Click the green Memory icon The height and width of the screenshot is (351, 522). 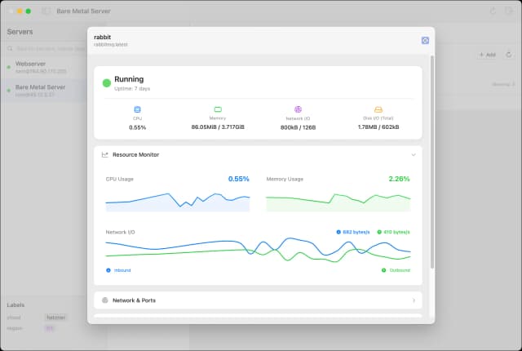218,109
